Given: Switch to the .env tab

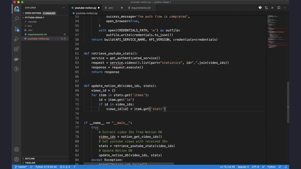Looking at the screenshot, I should [111, 8].
